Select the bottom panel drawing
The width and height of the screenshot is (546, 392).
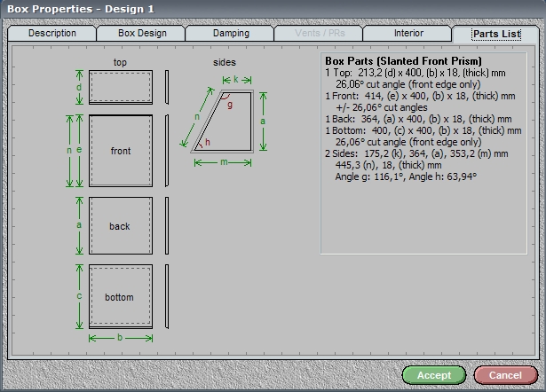[120, 296]
